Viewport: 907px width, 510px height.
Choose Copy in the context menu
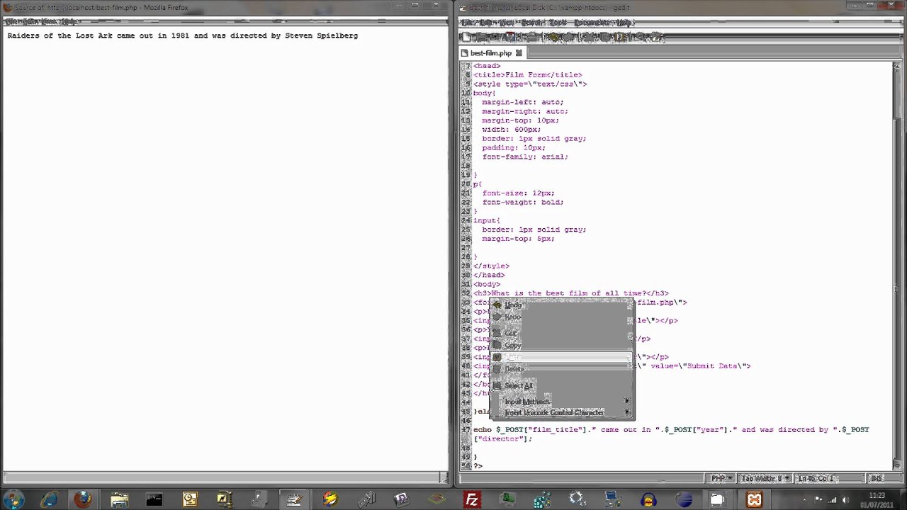click(x=561, y=345)
